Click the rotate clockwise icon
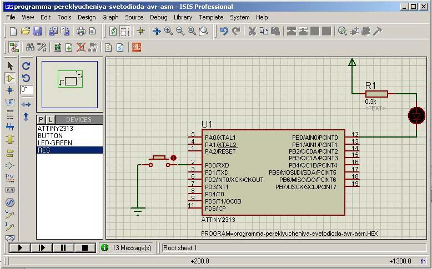Screen dimensions: 432x269 26,66
